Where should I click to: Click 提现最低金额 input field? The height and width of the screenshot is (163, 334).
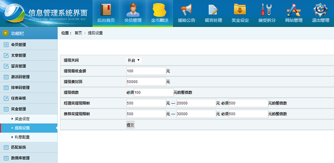pyautogui.click(x=146, y=71)
